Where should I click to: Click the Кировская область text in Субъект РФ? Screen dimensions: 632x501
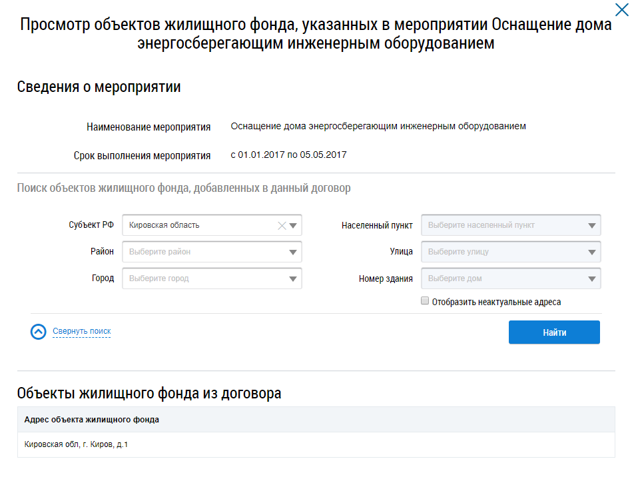click(164, 226)
